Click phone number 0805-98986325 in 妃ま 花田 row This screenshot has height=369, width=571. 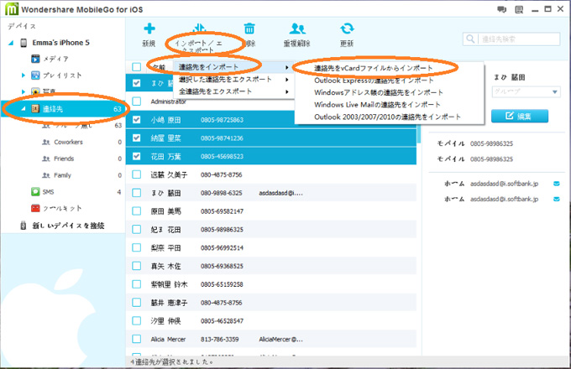(x=222, y=230)
